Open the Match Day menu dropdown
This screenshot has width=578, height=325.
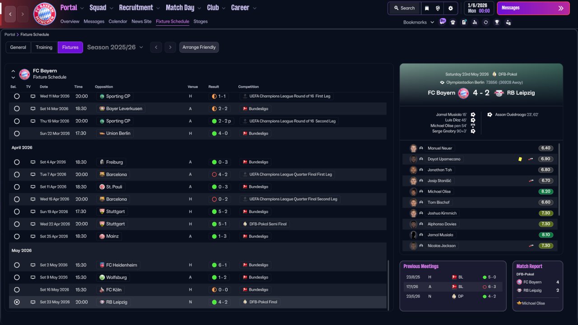point(183,8)
